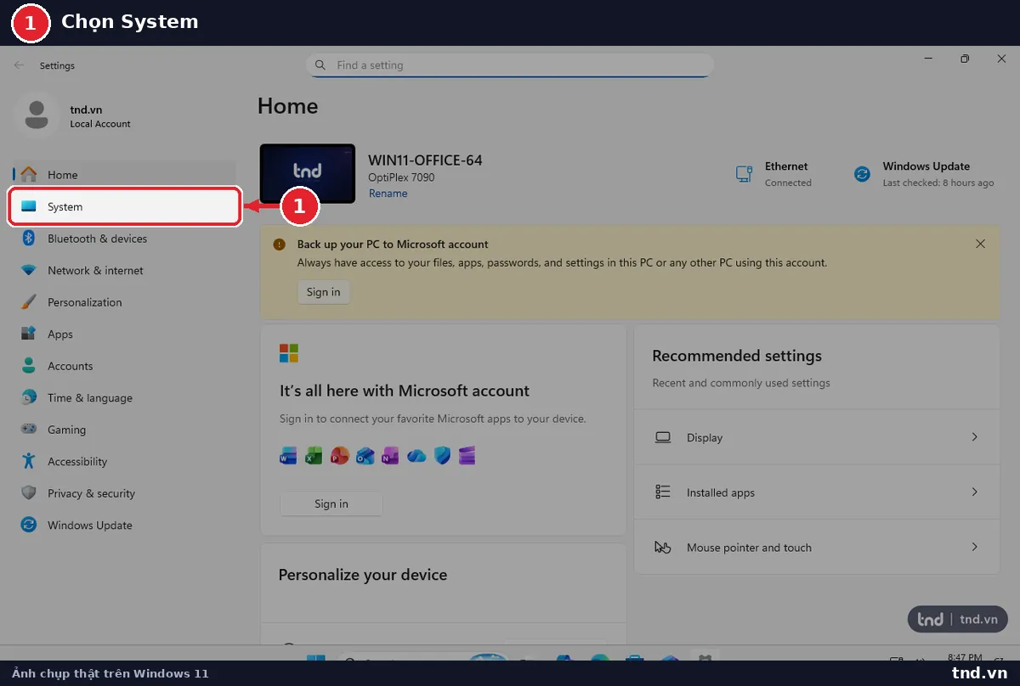Click Sign in under Microsoft account card
The image size is (1020, 686).
point(331,504)
